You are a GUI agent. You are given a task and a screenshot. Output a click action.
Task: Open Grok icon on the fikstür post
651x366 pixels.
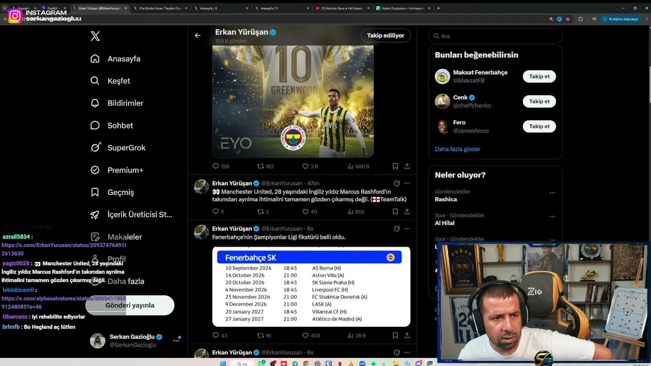[x=397, y=229]
